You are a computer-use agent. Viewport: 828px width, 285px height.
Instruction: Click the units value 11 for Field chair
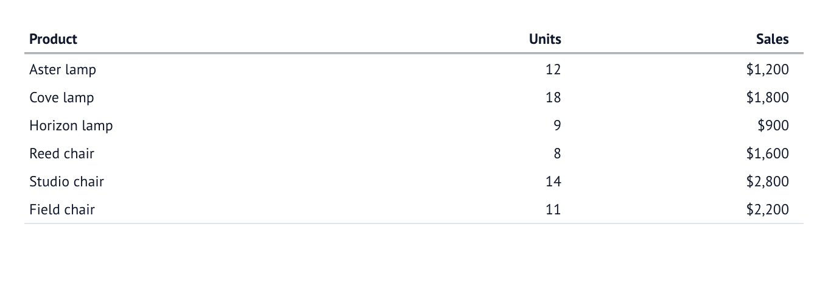(553, 209)
